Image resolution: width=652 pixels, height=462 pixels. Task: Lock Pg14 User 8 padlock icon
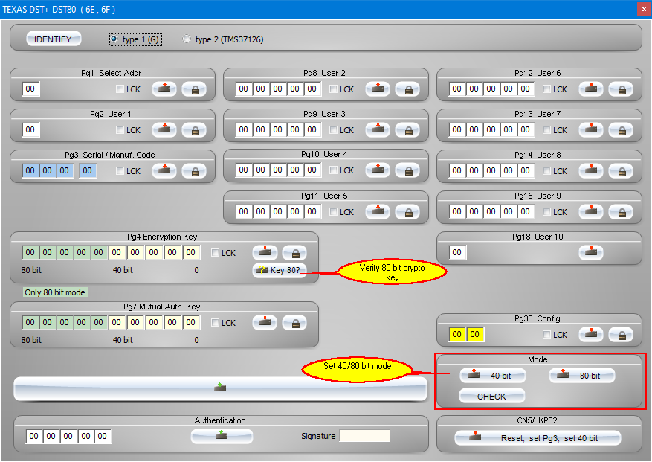point(622,170)
